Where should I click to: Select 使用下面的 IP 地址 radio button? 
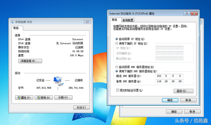point(117,43)
